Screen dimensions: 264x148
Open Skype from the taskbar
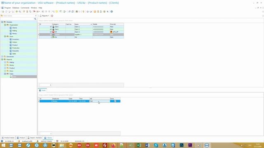click(x=156, y=145)
